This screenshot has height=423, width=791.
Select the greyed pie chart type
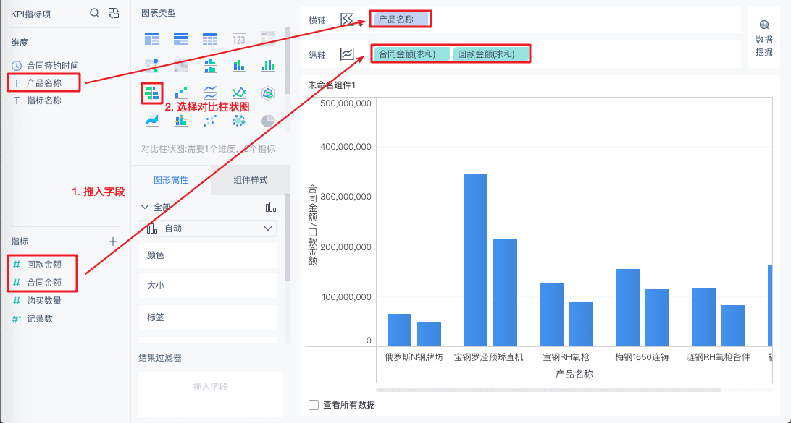[268, 121]
